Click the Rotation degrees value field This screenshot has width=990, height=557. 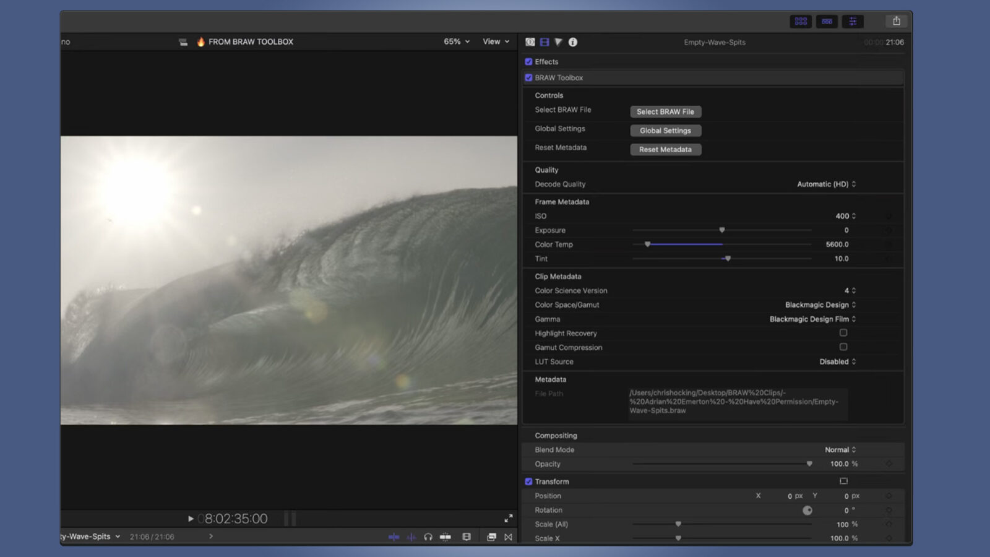(x=845, y=511)
